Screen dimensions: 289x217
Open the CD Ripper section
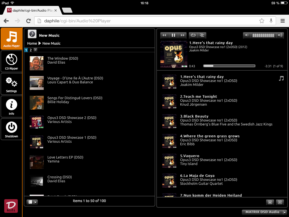(x=11, y=61)
